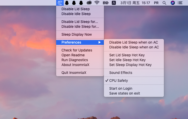Toggle Sound Effects option
Screen dimensions: 188x119
tap(134, 73)
